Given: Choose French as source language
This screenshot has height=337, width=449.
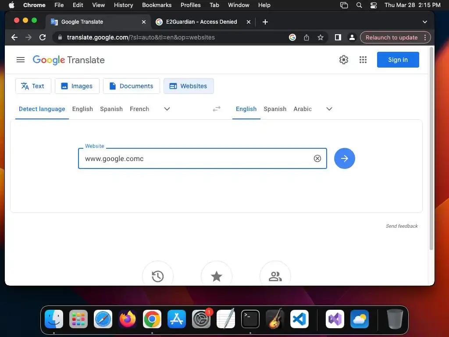Looking at the screenshot, I should point(139,109).
